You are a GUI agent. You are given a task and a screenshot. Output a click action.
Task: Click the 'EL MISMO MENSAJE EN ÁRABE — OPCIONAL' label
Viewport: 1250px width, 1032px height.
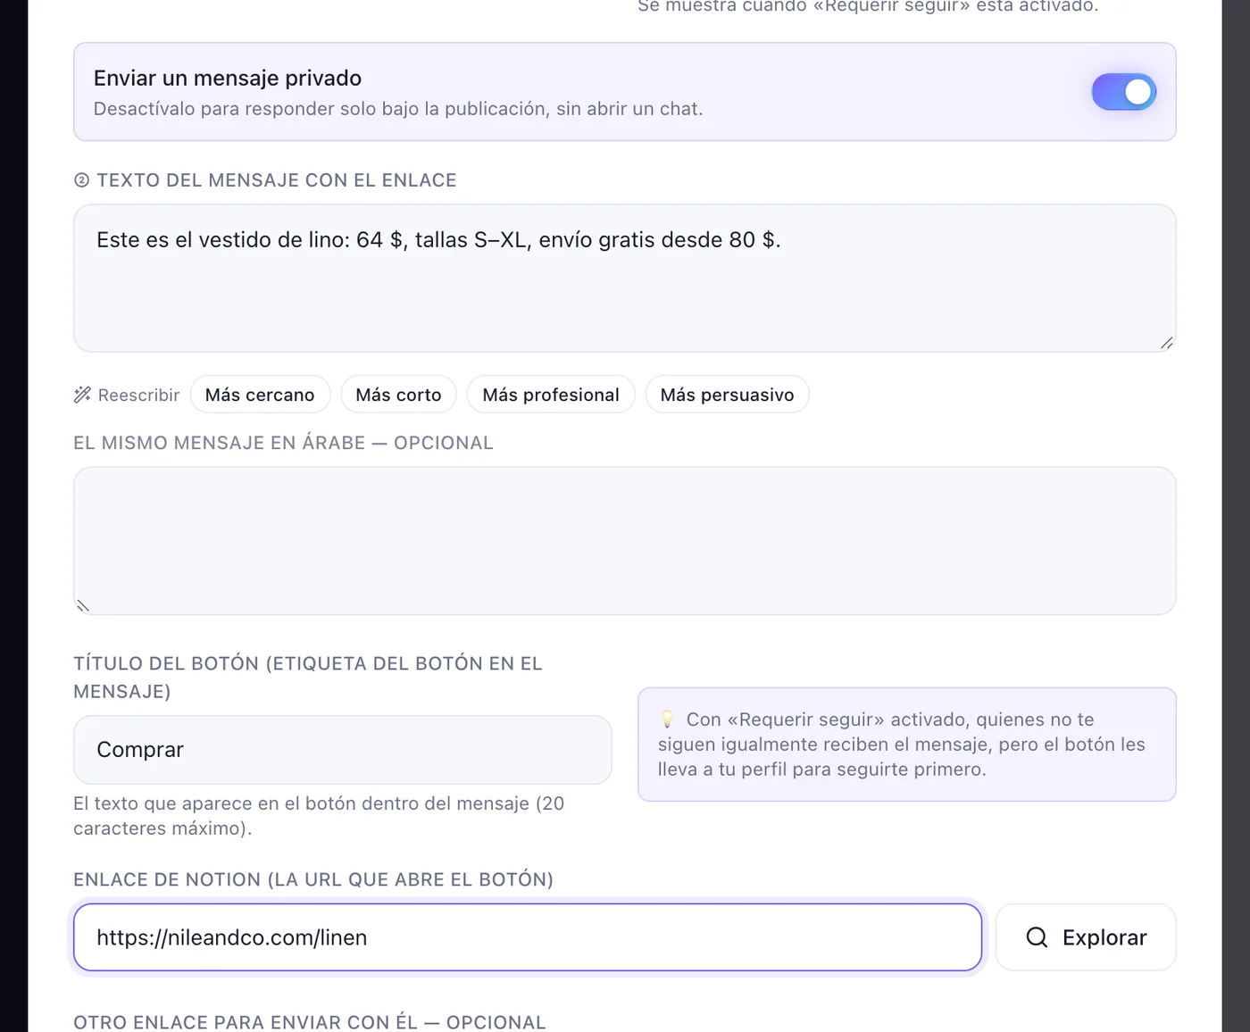283,443
